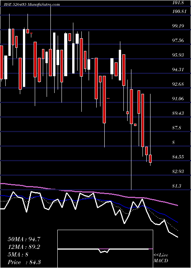Click the '50MA : 94.7' readout
The height and width of the screenshot is (268, 191).
24,239
